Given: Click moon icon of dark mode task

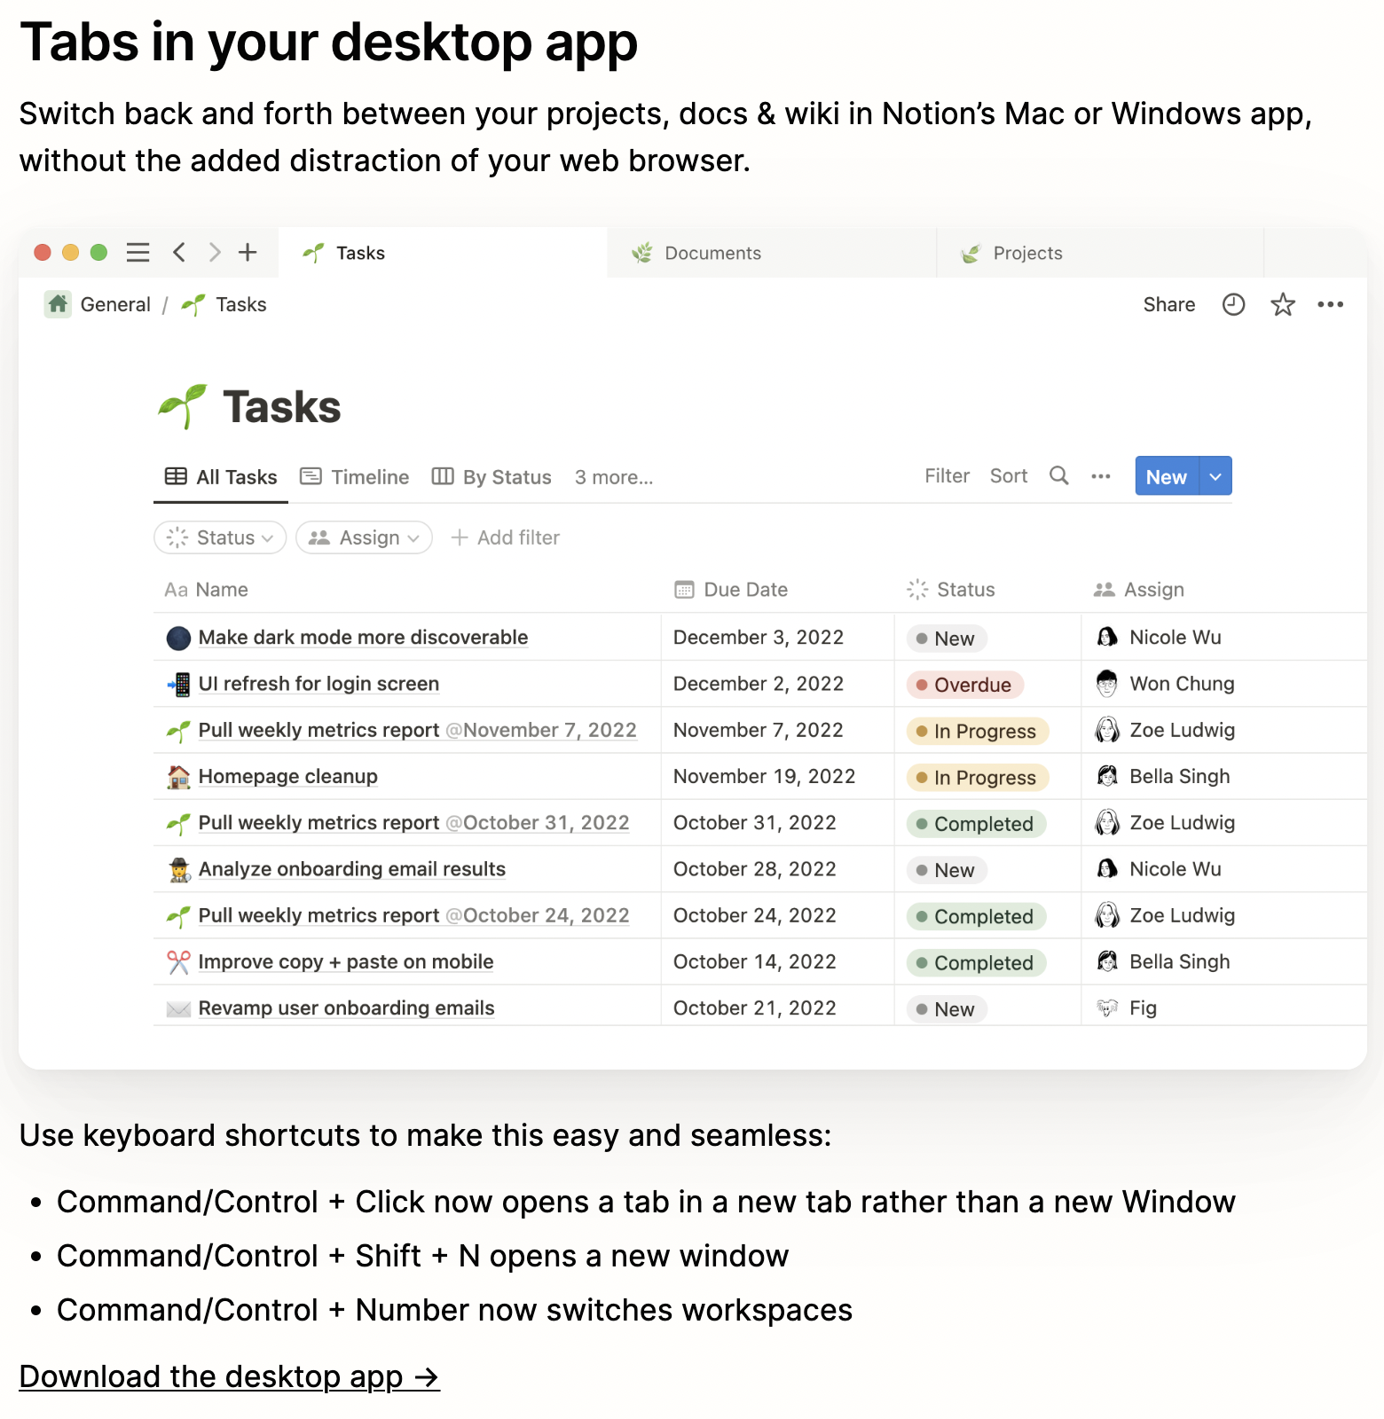Looking at the screenshot, I should pos(178,638).
